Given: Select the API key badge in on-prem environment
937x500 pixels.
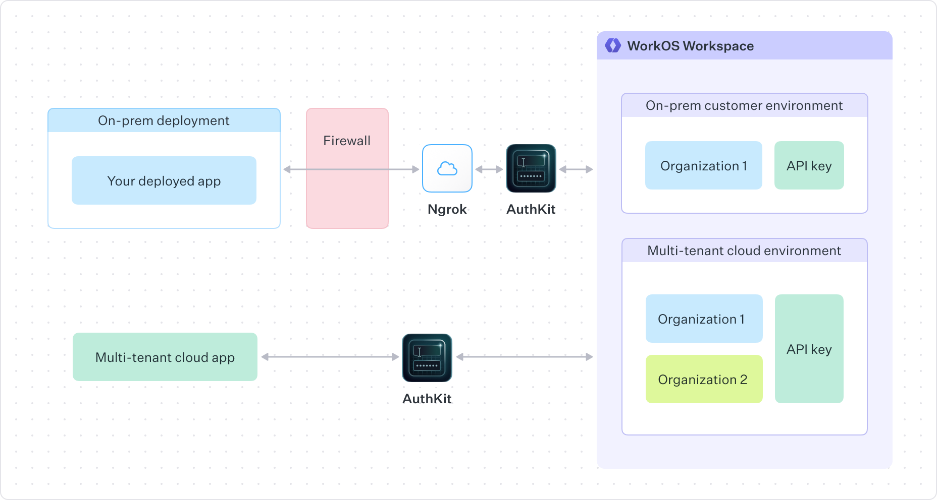Looking at the screenshot, I should coord(809,165).
